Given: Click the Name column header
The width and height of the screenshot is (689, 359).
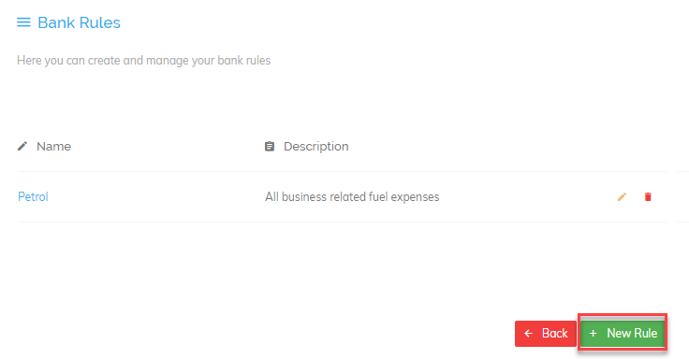Looking at the screenshot, I should point(53,146).
